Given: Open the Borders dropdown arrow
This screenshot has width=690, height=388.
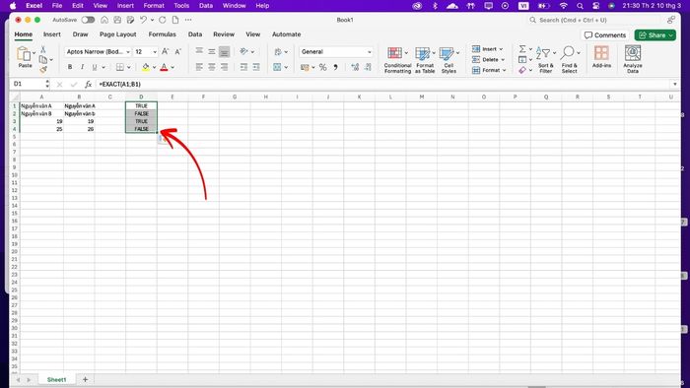Looking at the screenshot, I should coord(128,67).
